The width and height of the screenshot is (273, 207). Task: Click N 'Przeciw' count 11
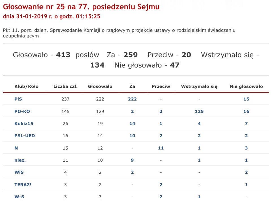coord(161,148)
